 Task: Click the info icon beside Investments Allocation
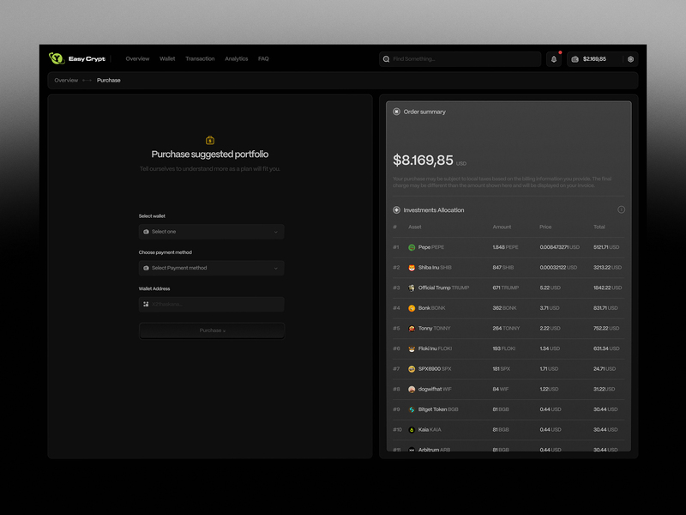(x=621, y=209)
